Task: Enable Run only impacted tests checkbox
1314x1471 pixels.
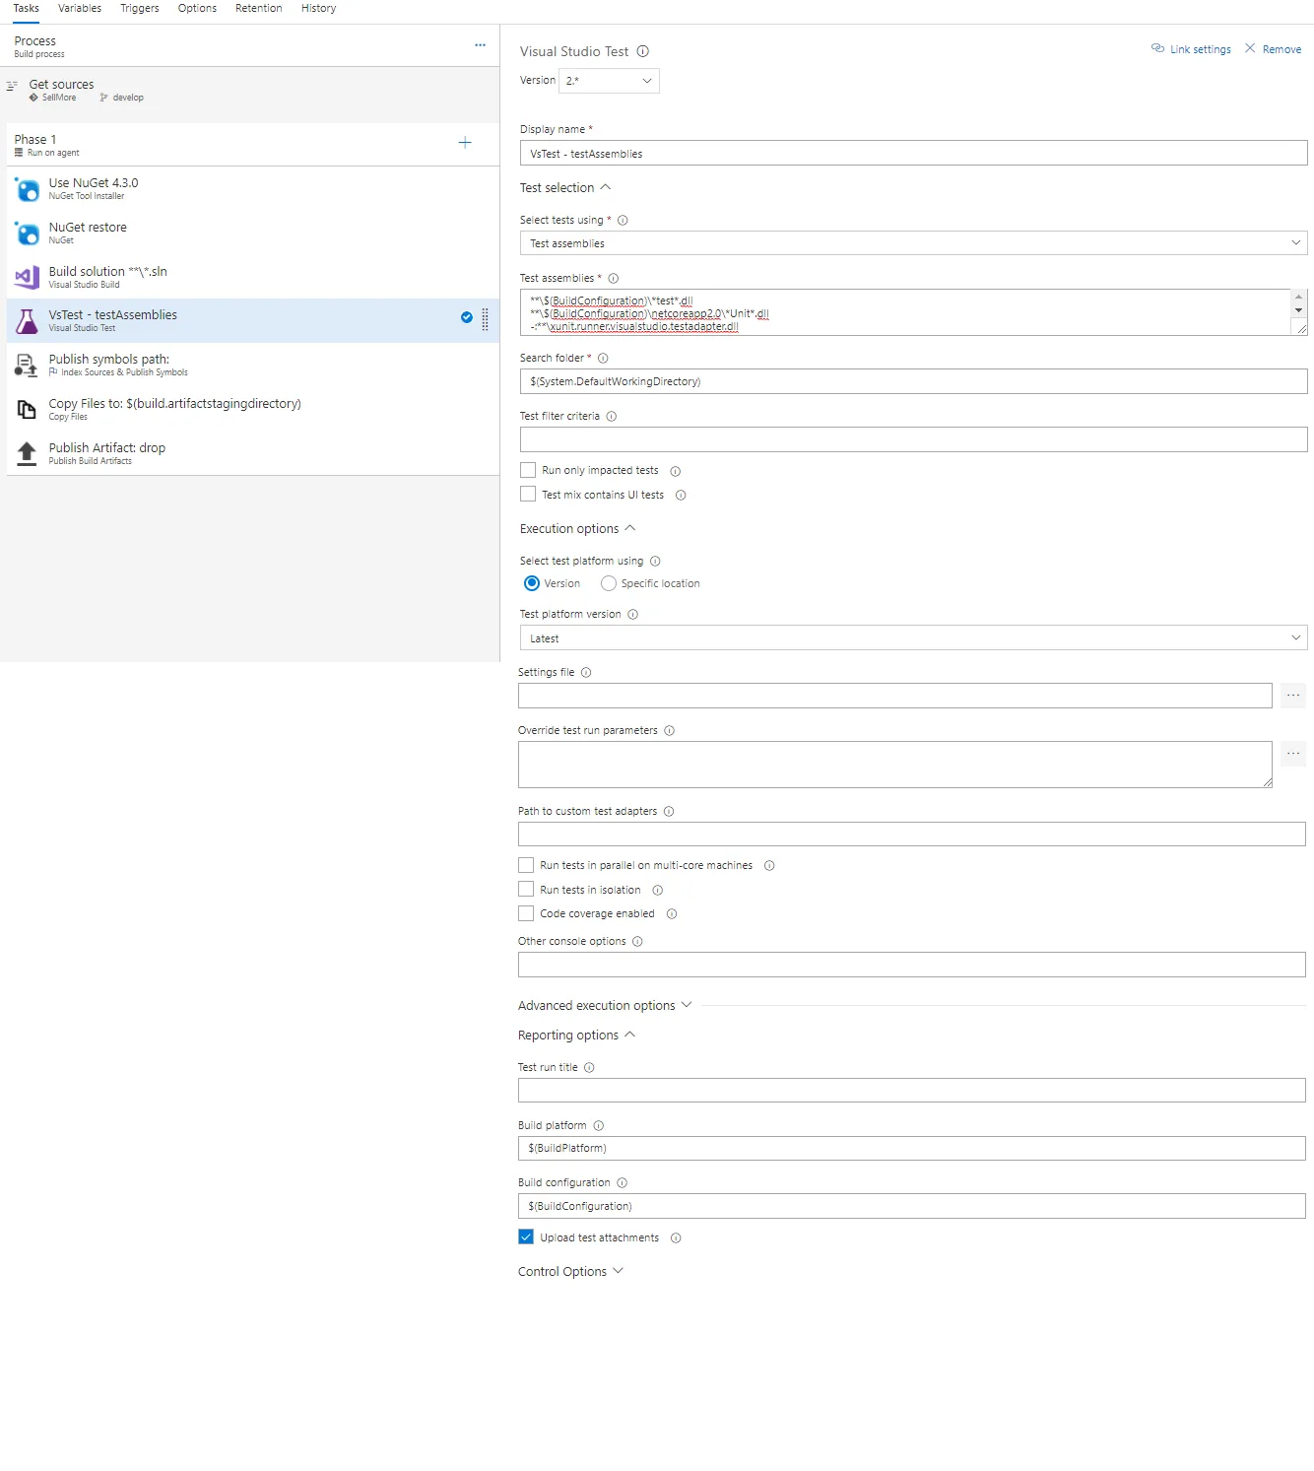Action: coord(528,471)
